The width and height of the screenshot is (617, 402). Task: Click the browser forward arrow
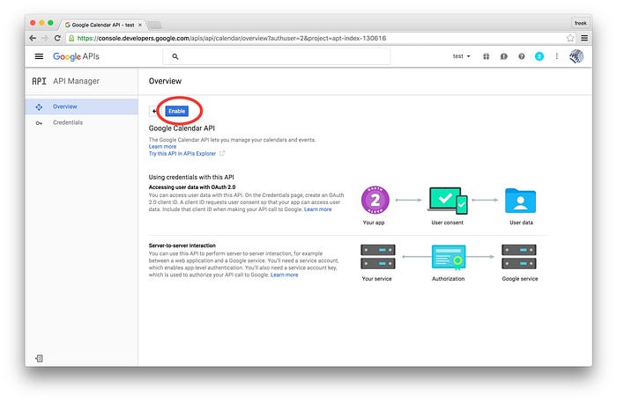pos(45,38)
